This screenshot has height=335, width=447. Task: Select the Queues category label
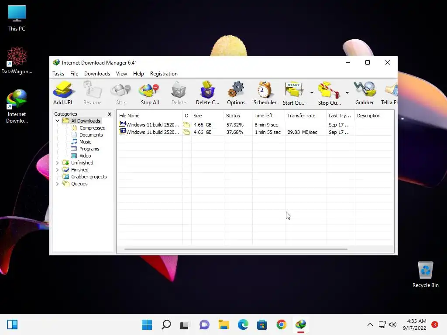[79, 184]
